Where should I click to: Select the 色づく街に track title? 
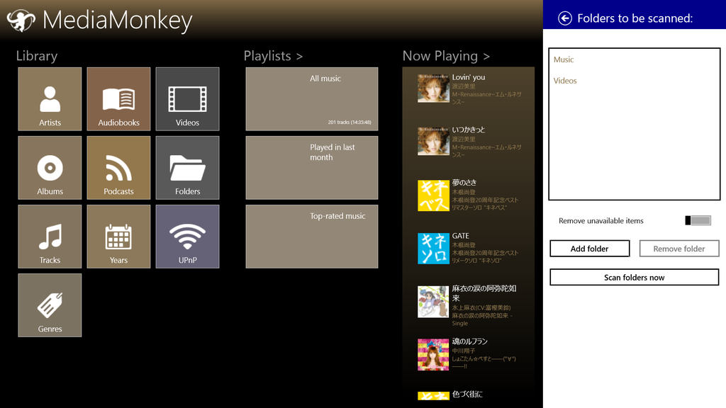467,394
